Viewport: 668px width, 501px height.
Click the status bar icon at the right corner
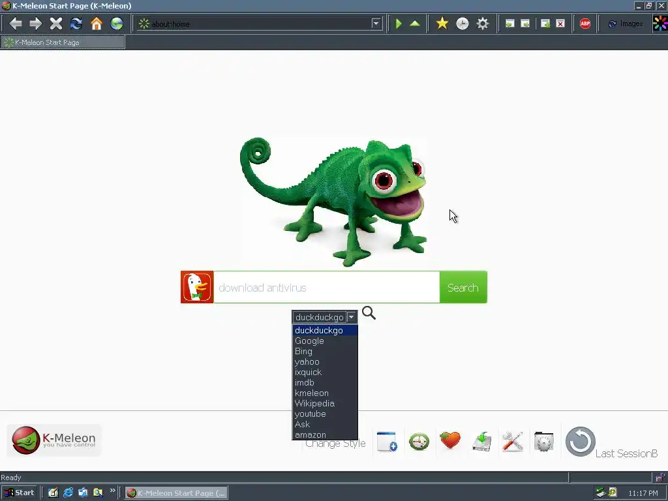coord(660,477)
